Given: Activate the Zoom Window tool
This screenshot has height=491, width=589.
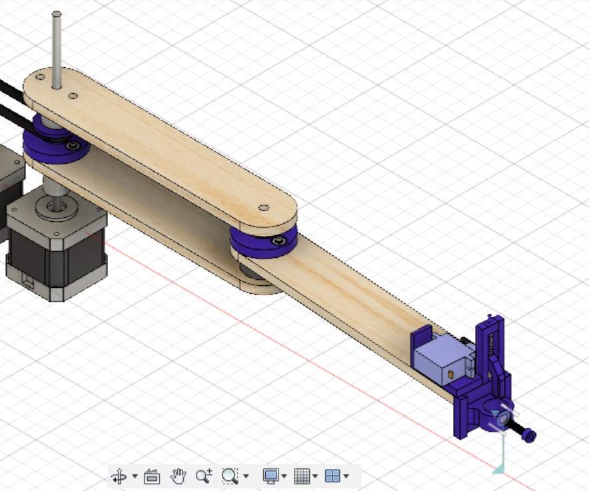Looking at the screenshot, I should click(229, 476).
